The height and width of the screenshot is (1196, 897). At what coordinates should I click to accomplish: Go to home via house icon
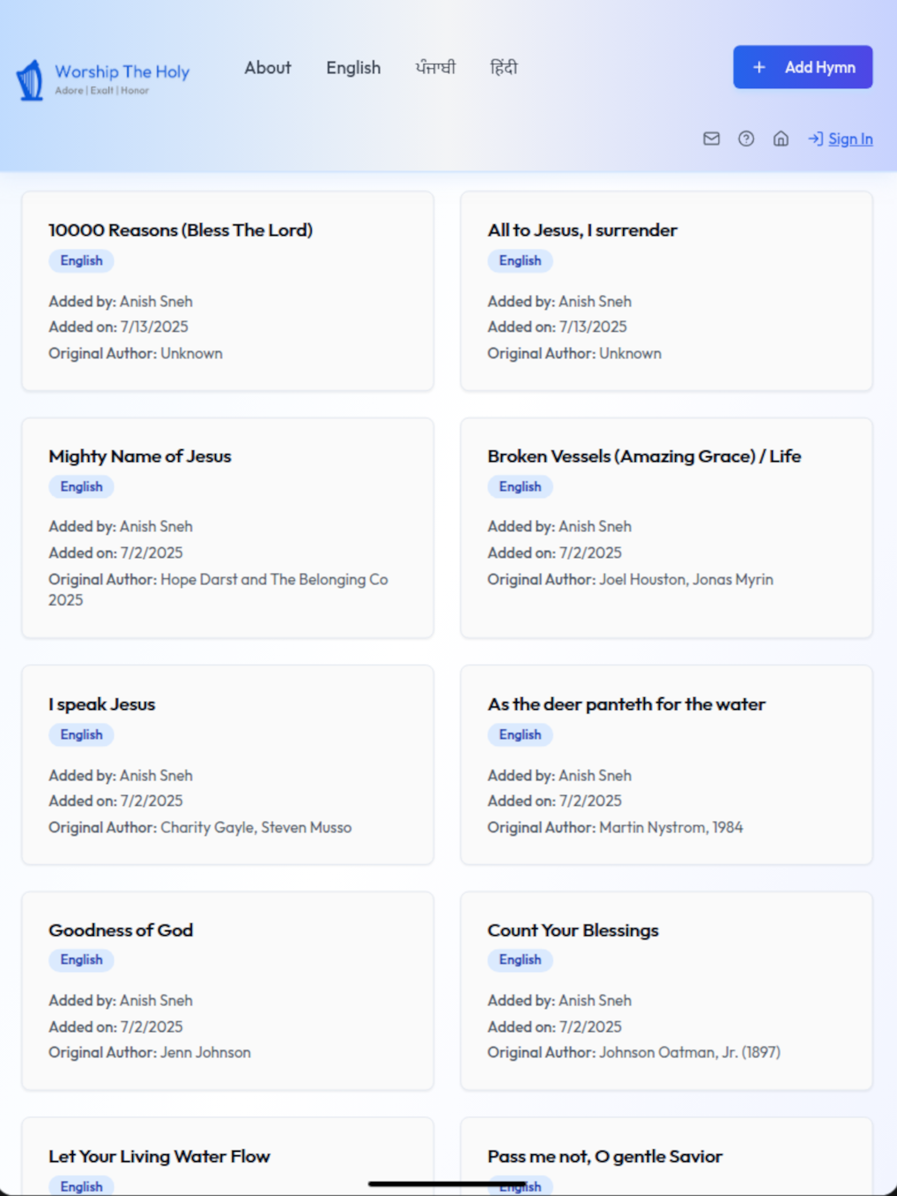point(780,139)
